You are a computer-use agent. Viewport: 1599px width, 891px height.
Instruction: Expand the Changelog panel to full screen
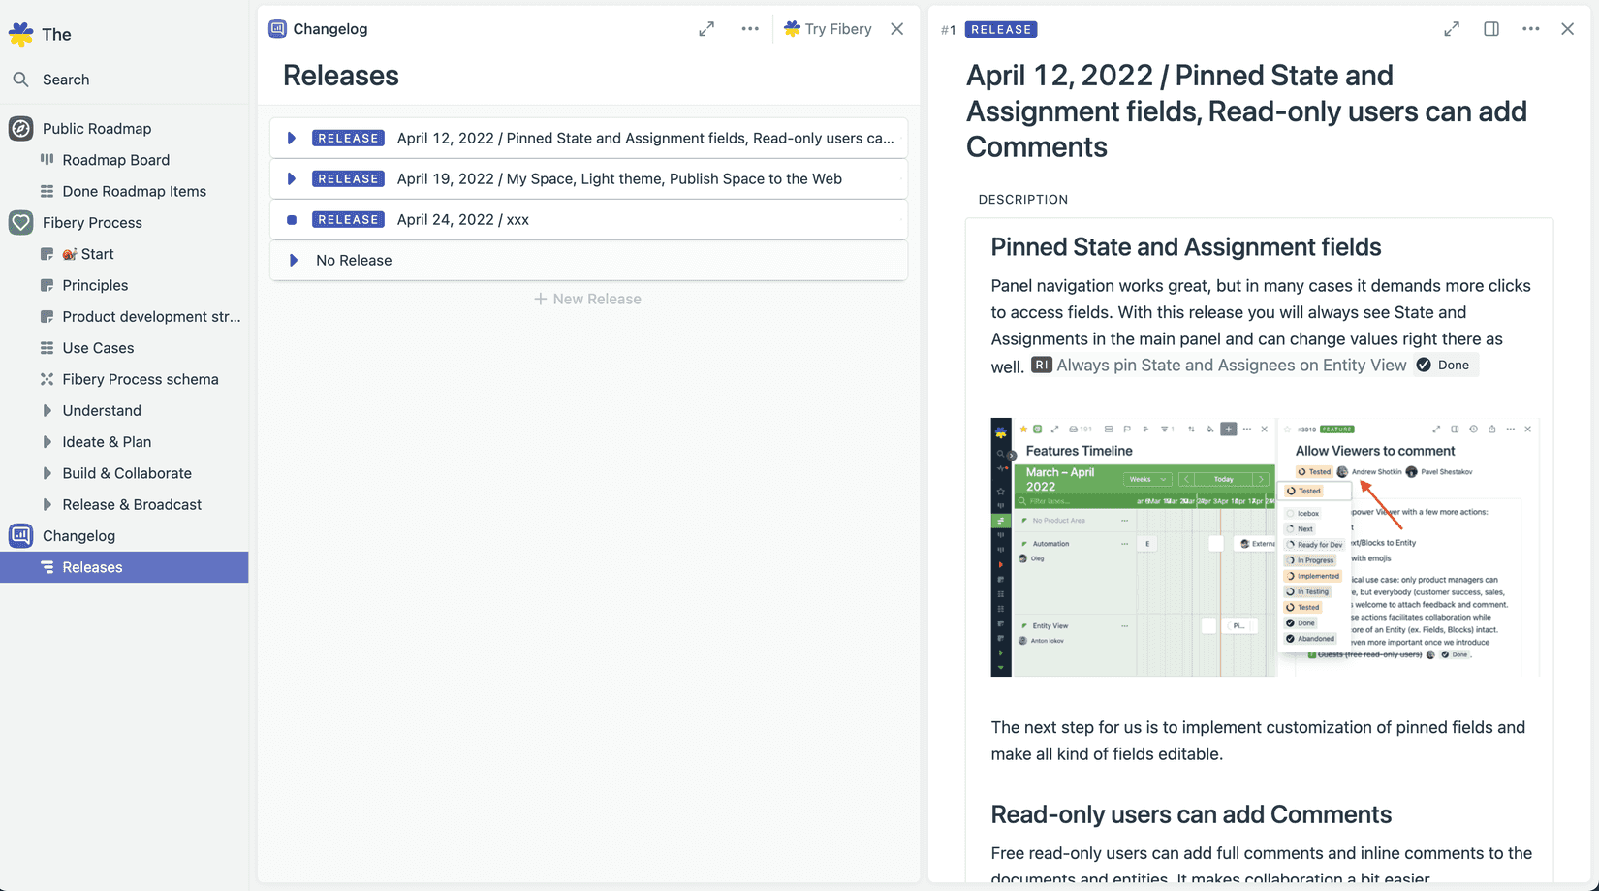click(x=705, y=29)
